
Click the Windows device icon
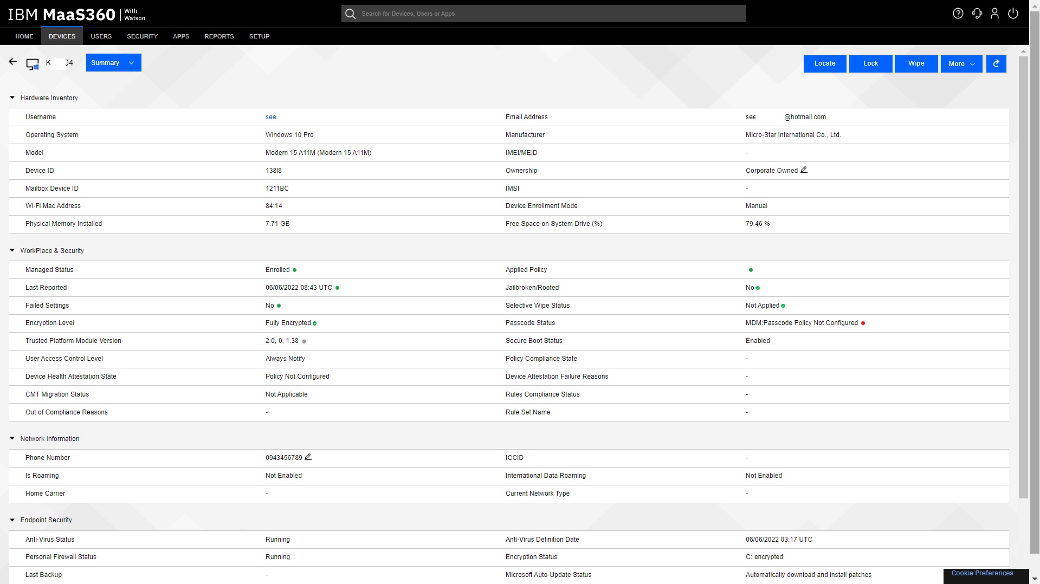(x=33, y=64)
